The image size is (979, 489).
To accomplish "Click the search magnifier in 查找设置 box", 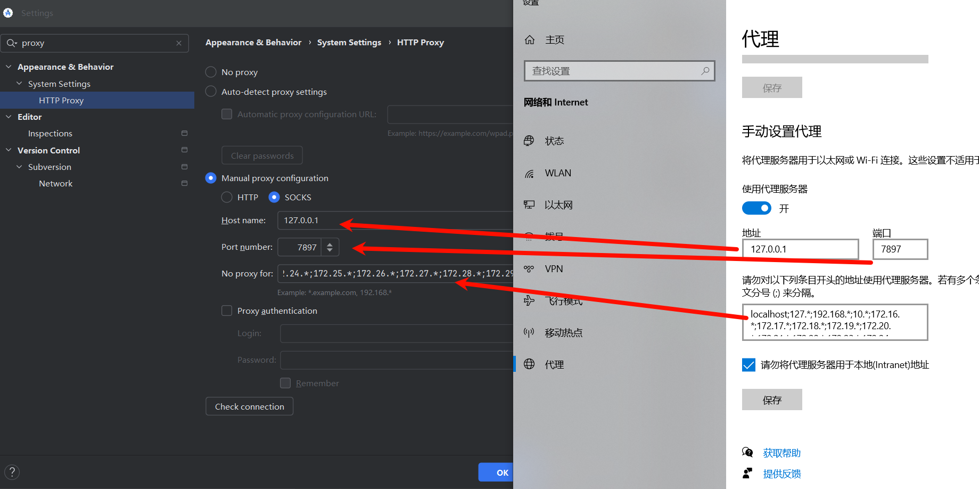I will pos(705,71).
